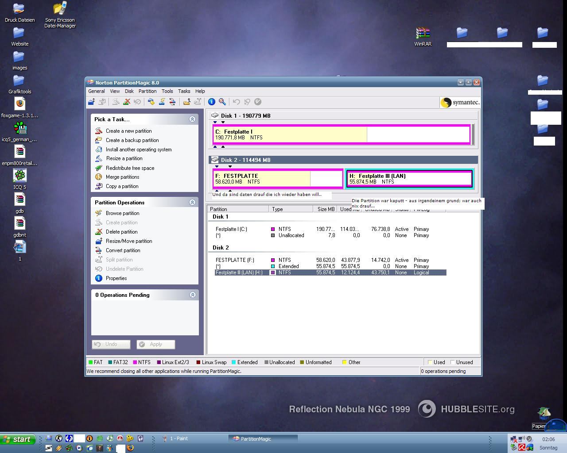
Task: Click Install another operating system task
Action: (x=133, y=150)
